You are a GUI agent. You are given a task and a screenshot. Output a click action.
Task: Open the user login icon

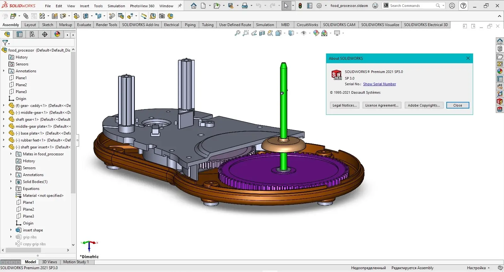(452, 6)
